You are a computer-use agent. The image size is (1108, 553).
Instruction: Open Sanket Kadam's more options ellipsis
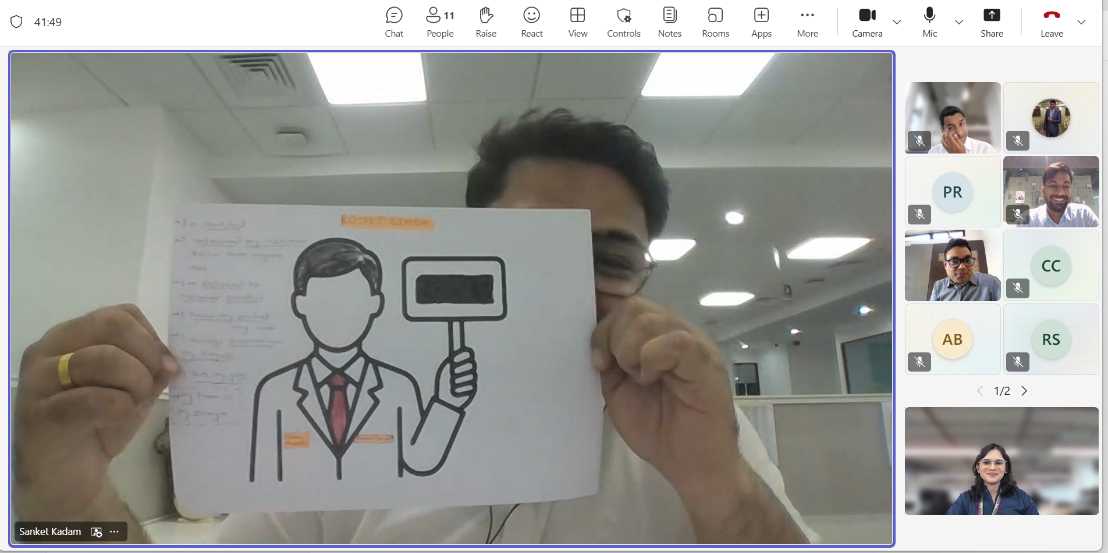115,531
